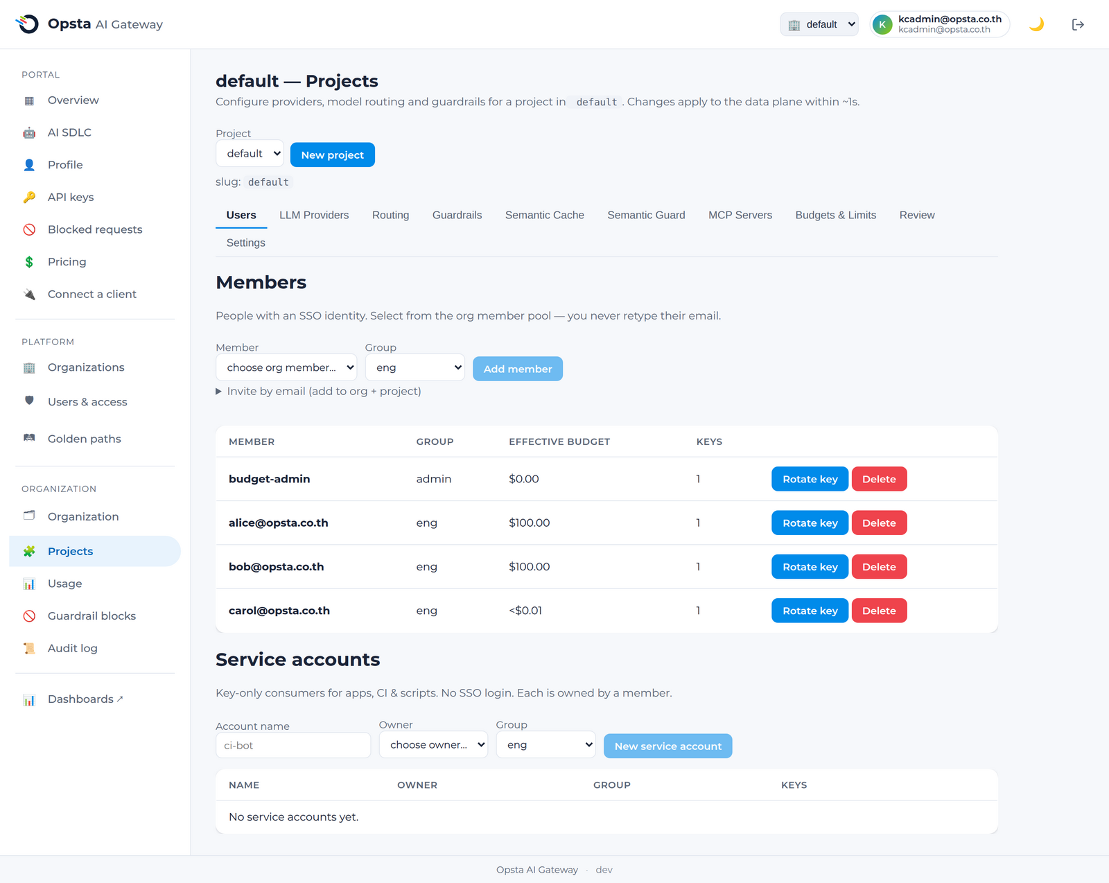This screenshot has width=1109, height=883.
Task: Click the sign out icon in header
Action: (x=1078, y=24)
